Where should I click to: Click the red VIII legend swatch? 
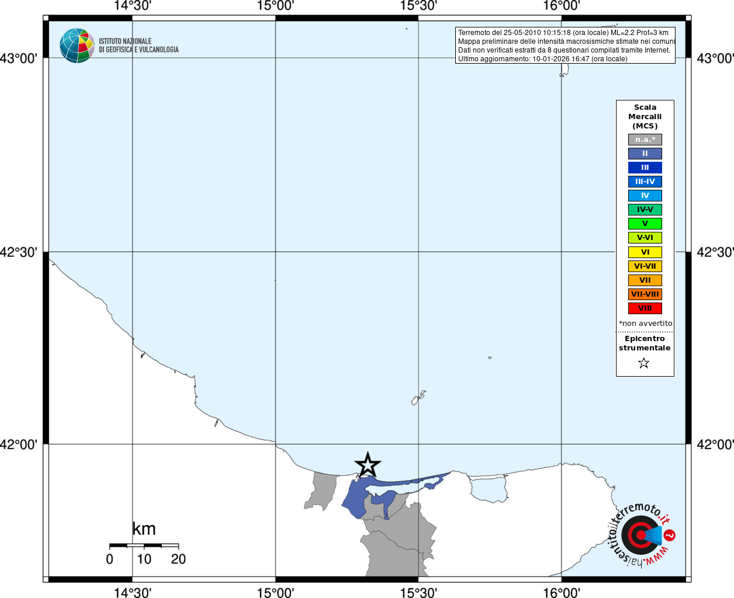[x=645, y=308]
